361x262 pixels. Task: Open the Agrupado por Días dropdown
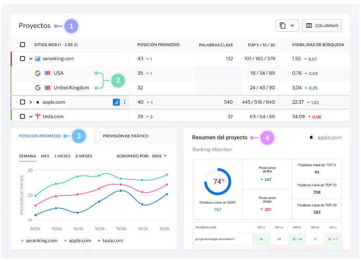click(159, 156)
